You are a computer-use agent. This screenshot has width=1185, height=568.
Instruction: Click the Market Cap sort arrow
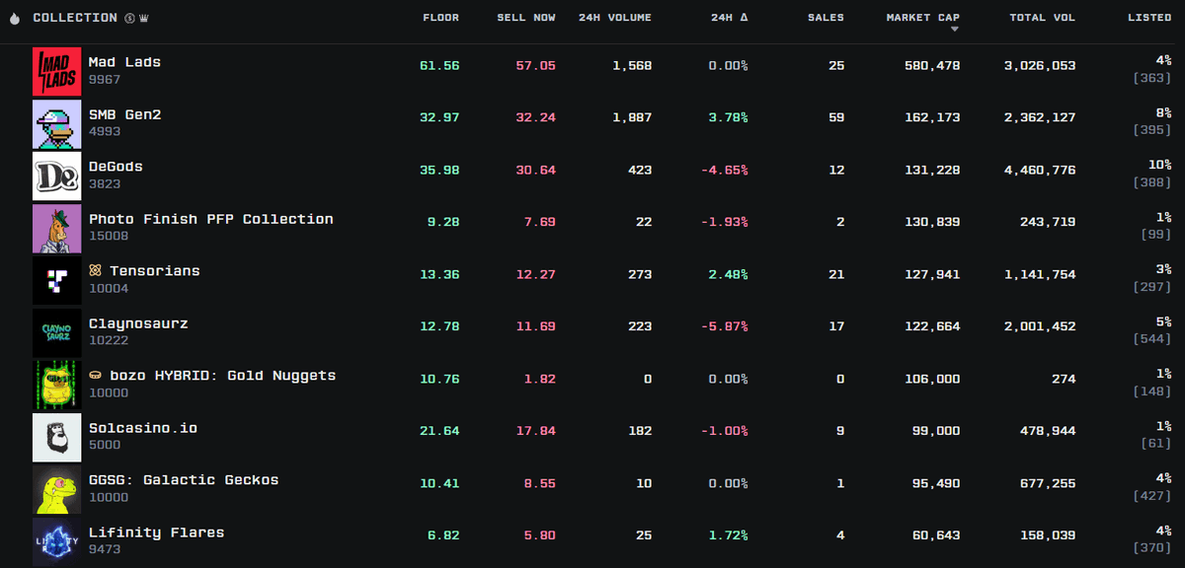point(954,28)
